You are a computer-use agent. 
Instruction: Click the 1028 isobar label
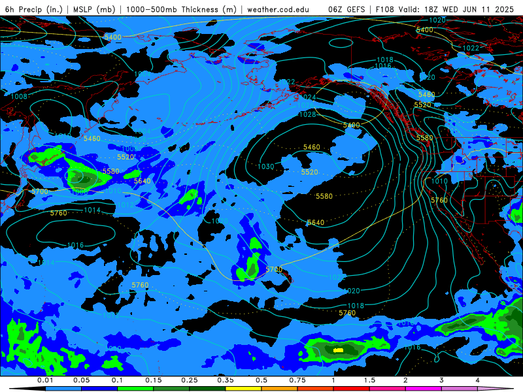click(307, 114)
